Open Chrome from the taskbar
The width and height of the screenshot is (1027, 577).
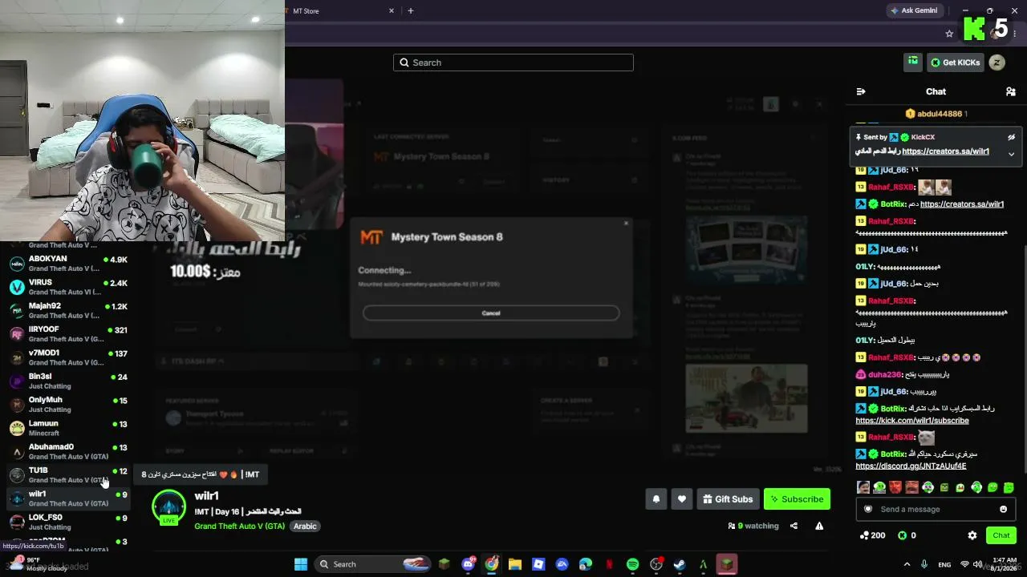(x=492, y=564)
